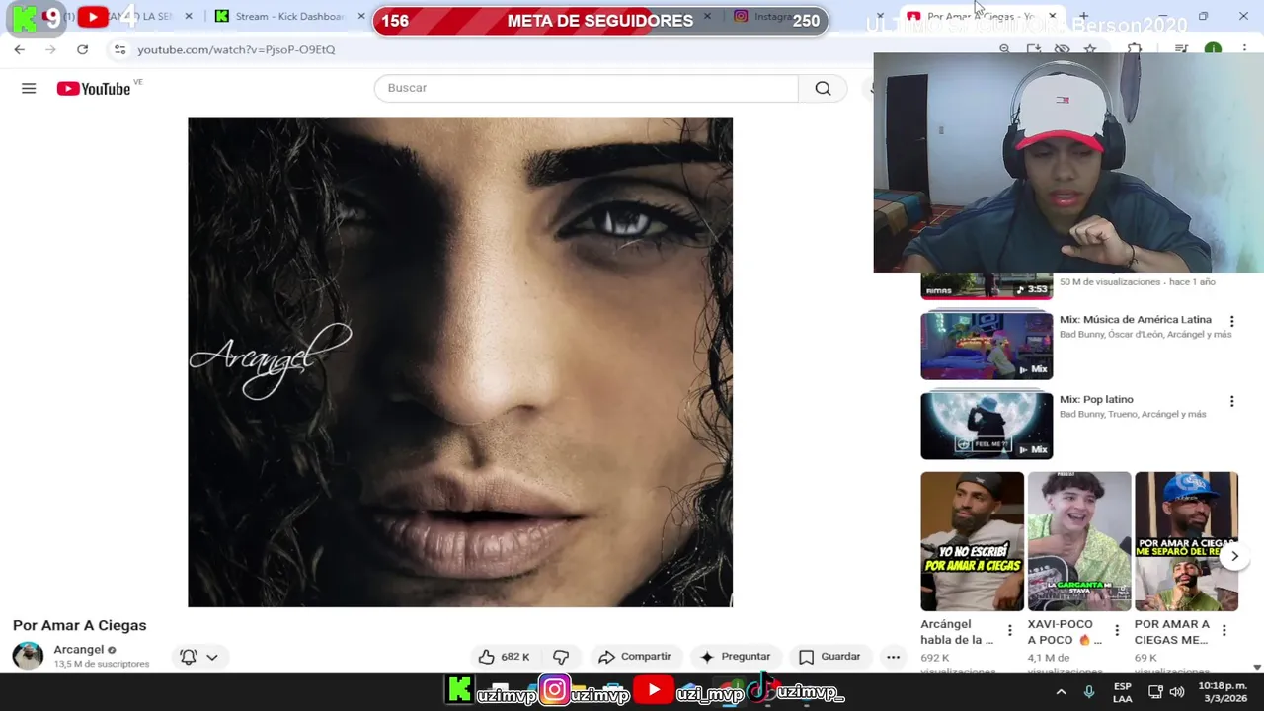Open the Mix: Pop latino thumbnail
Screen dimensions: 1264x711
tap(987, 426)
